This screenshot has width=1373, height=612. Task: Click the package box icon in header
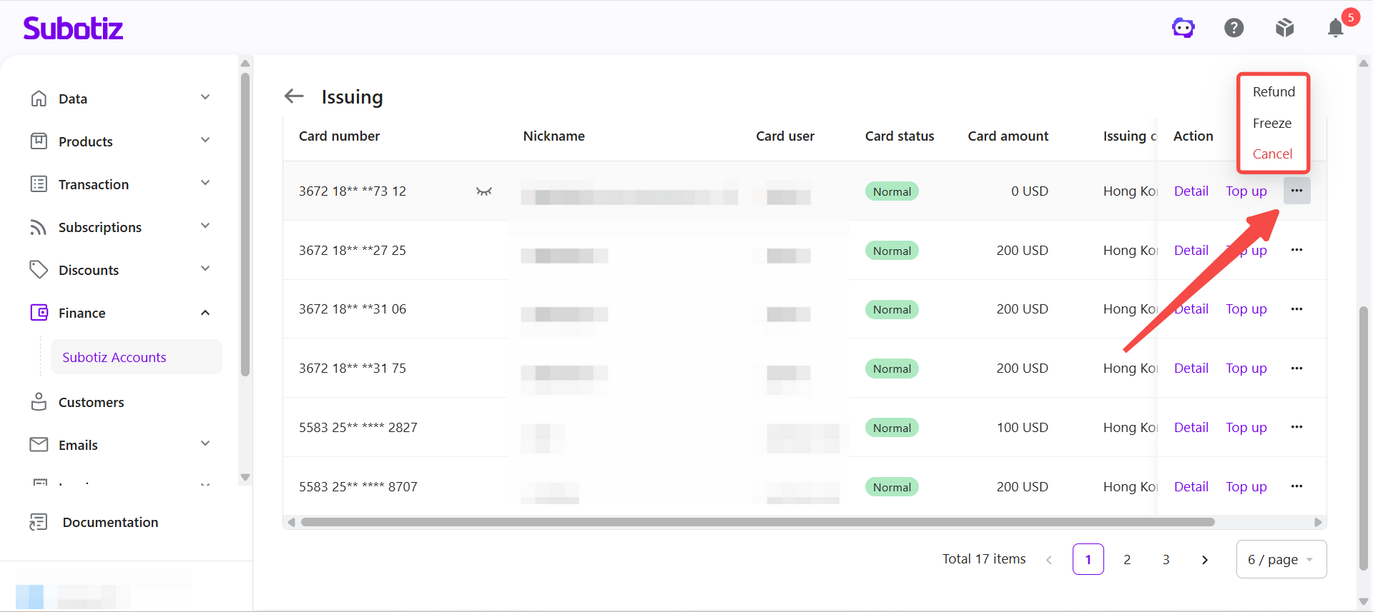point(1285,28)
